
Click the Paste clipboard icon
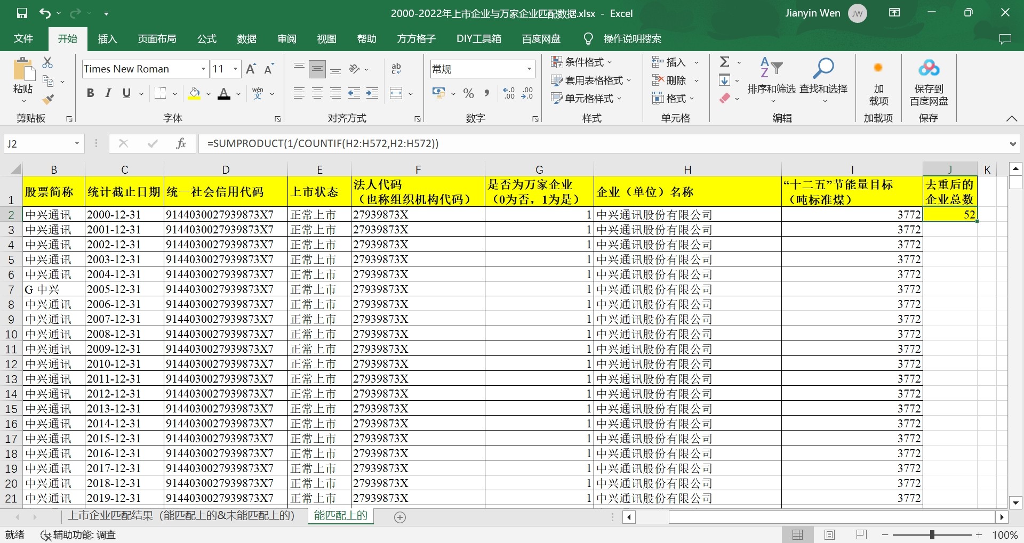[23, 70]
